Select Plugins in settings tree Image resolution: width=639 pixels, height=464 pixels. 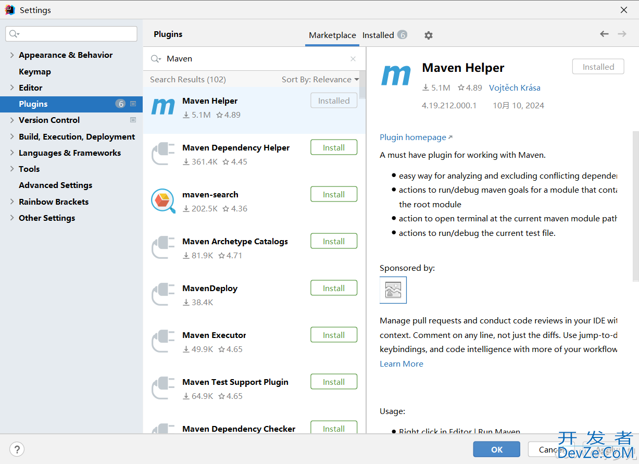pyautogui.click(x=71, y=104)
